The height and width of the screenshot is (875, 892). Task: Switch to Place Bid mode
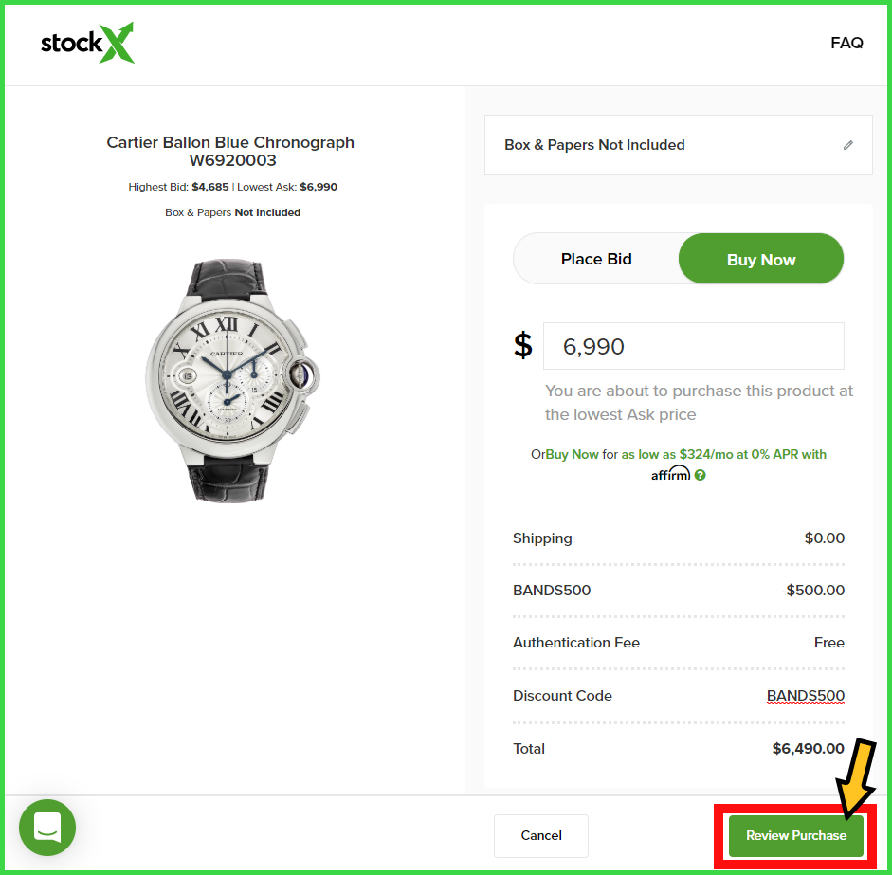596,259
